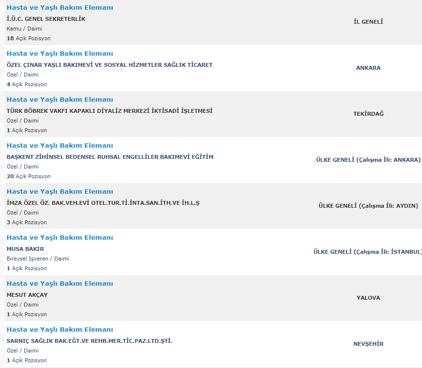422x368 pixels.
Task: Click the 20 Açık Pozisyon count text
Action: [29, 176]
